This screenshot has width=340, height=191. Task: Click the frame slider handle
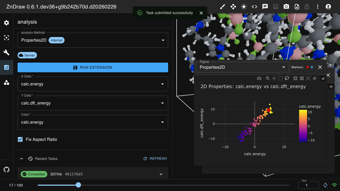click(x=78, y=185)
